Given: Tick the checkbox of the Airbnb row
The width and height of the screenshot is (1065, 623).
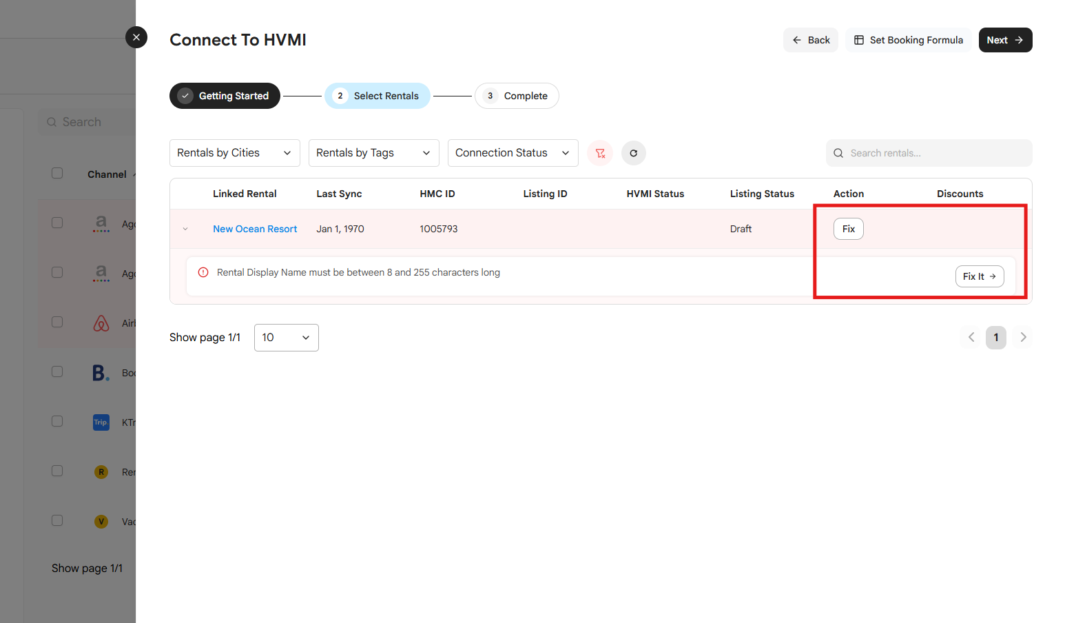Looking at the screenshot, I should point(57,322).
